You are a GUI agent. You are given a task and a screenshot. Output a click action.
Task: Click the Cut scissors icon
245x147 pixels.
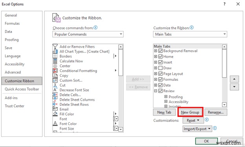click(x=55, y=85)
